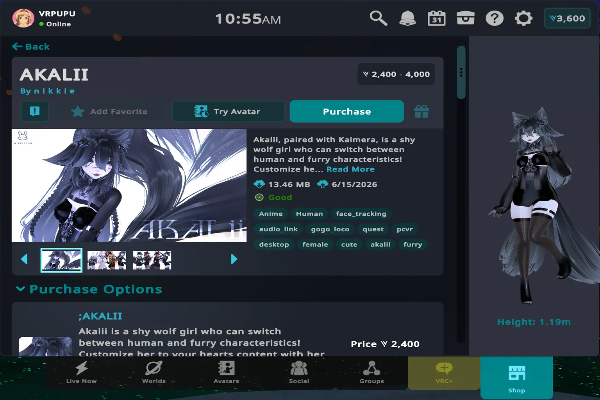Click the 6/15/2026 upload date icon
The image size is (600, 400).
point(323,184)
